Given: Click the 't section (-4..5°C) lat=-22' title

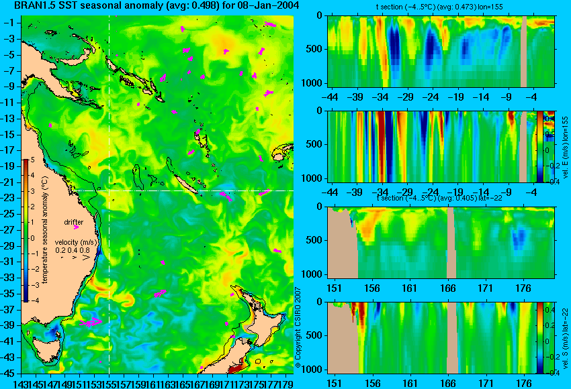Looking at the screenshot, I should pos(439,199).
